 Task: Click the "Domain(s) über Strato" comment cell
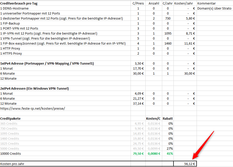[x=214, y=8]
